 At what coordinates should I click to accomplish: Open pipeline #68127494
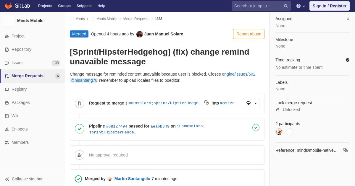click(117, 126)
